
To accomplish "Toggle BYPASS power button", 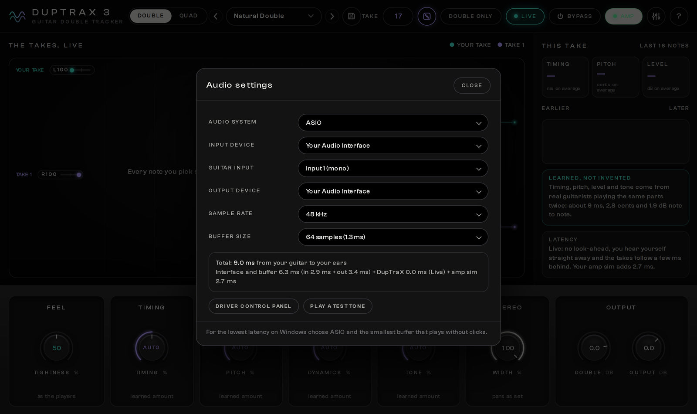I will point(575,16).
